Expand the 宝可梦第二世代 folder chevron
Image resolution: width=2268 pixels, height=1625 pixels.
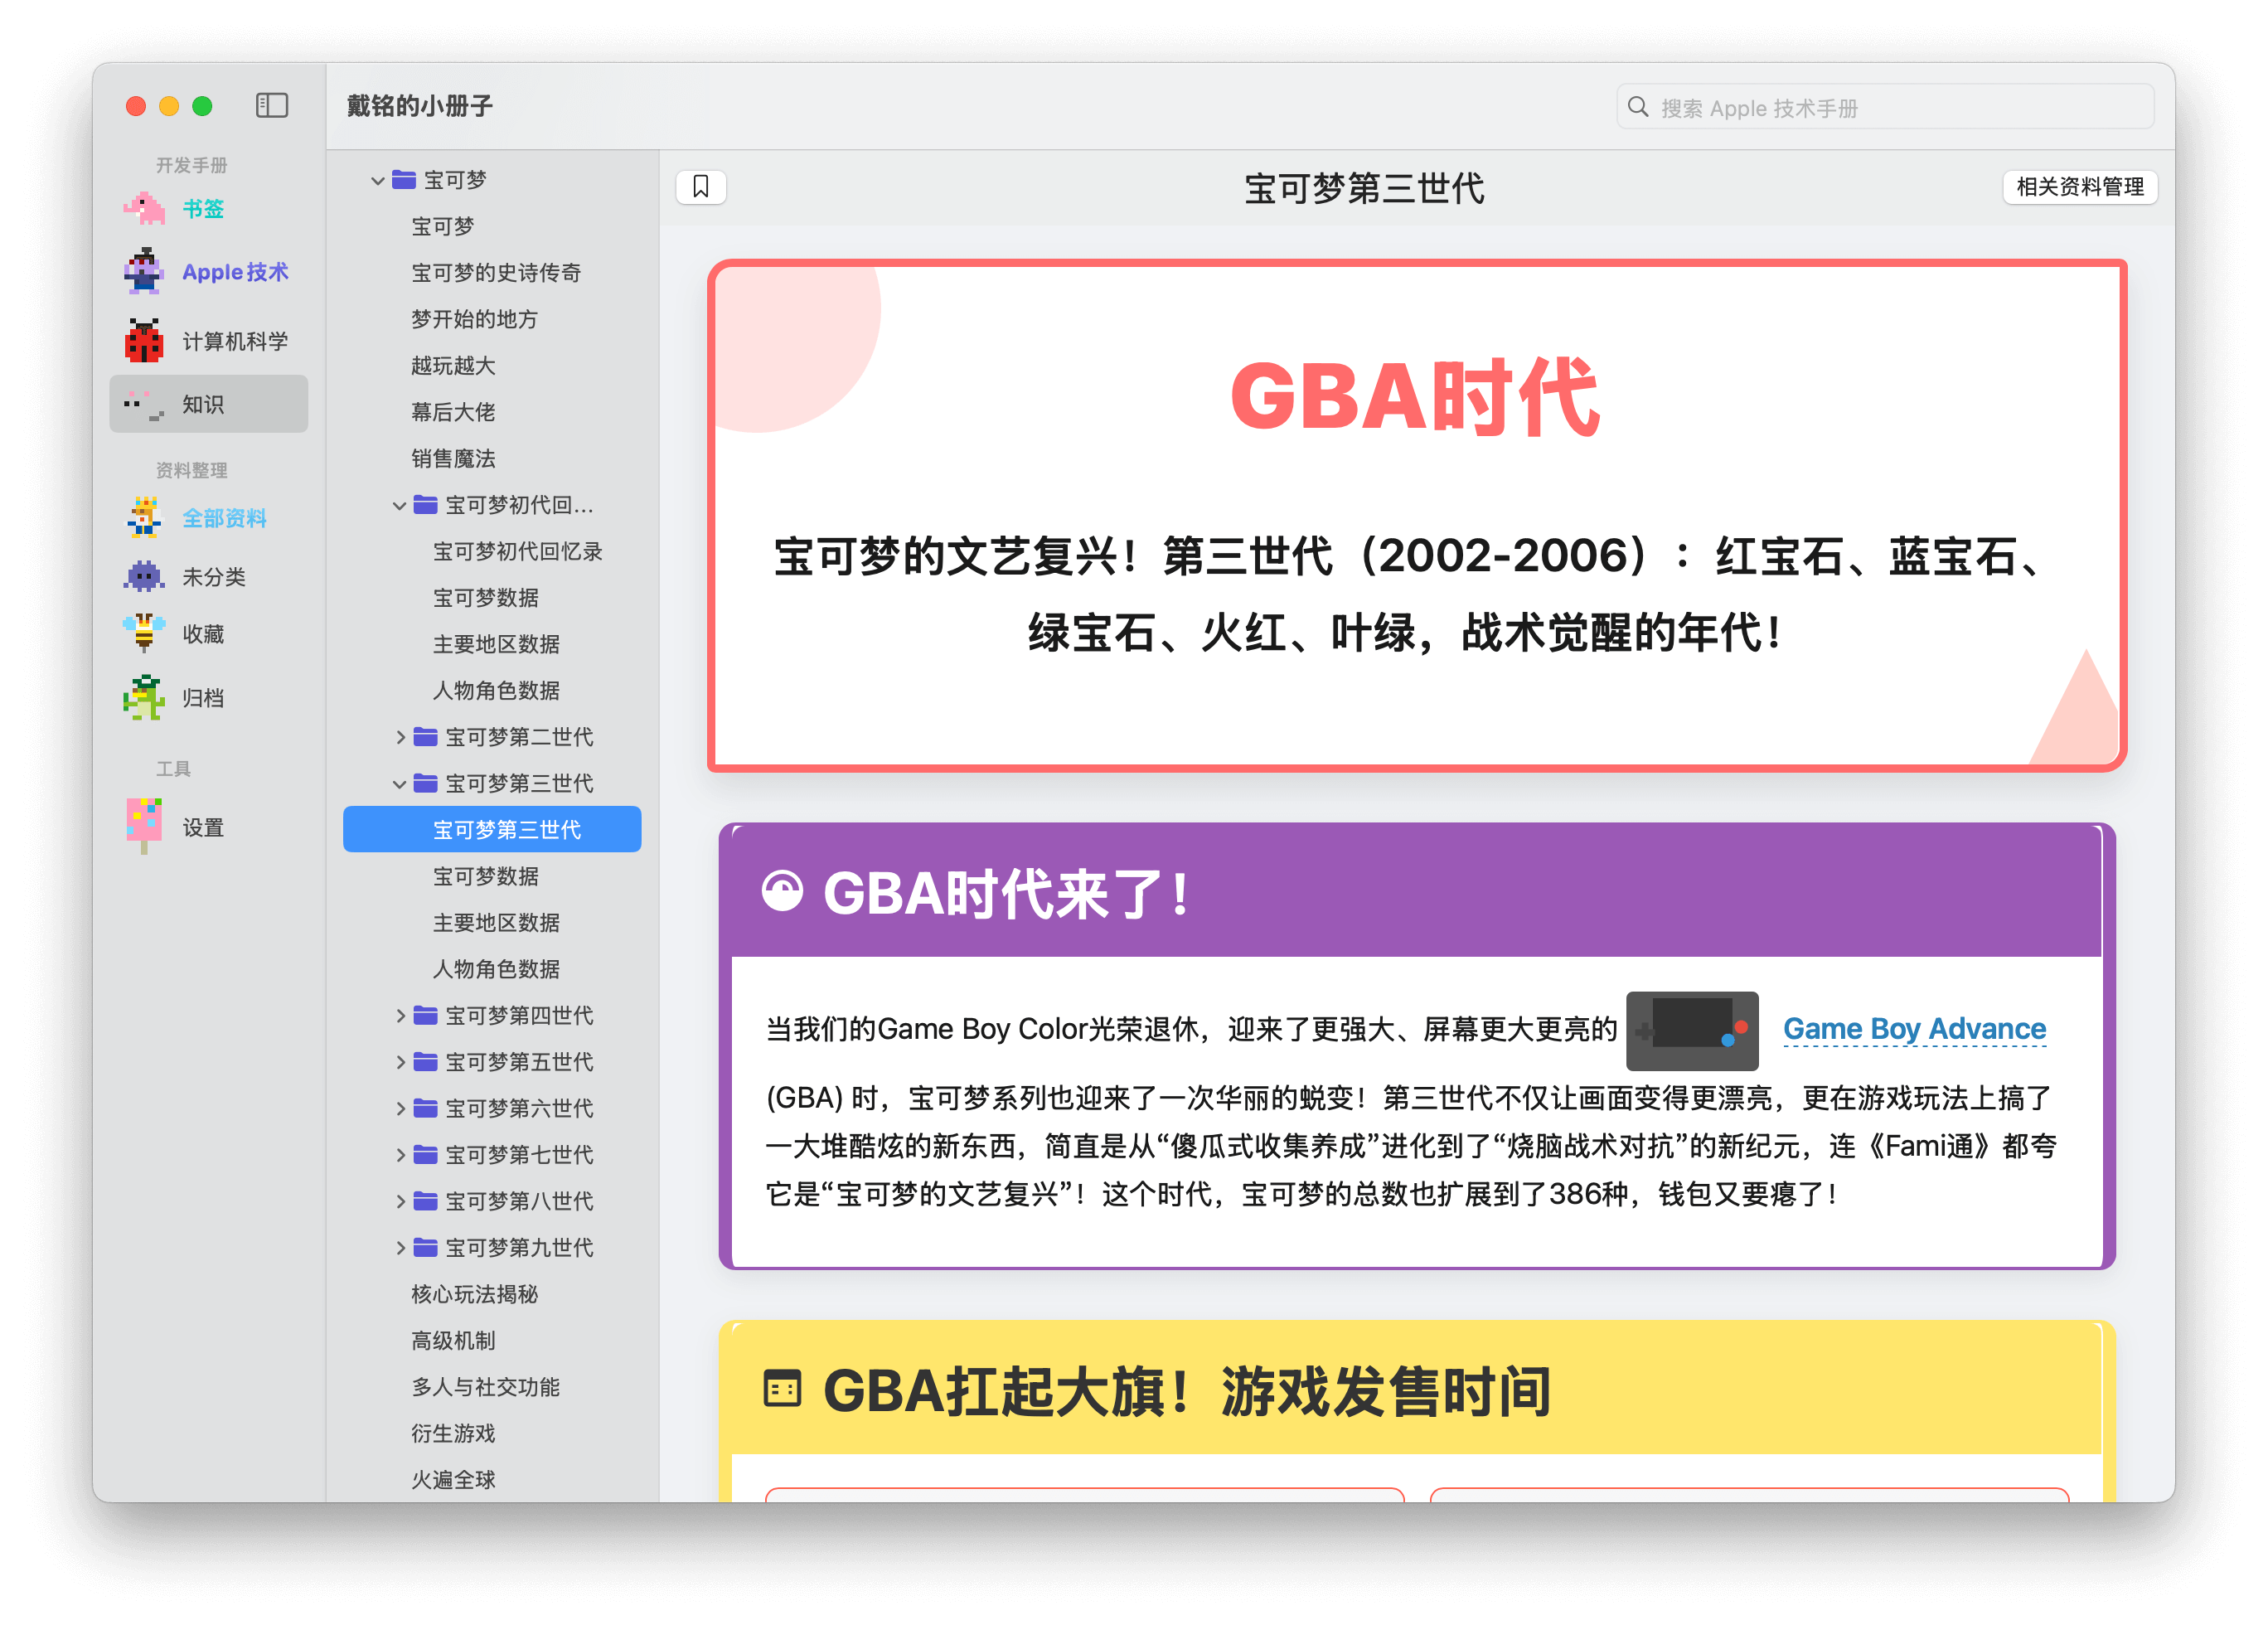coord(400,737)
